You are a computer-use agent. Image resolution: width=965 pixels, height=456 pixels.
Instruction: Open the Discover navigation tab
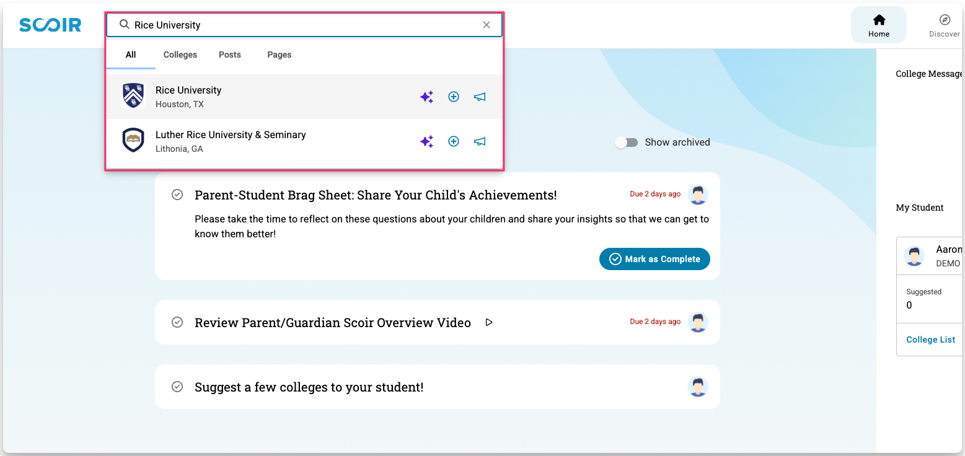pyautogui.click(x=945, y=25)
